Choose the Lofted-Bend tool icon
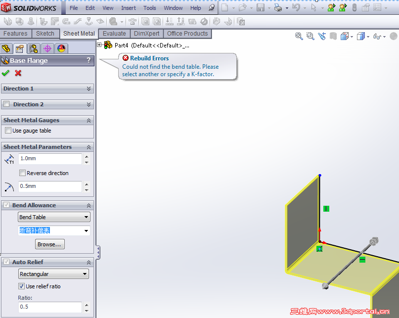 [31, 22]
